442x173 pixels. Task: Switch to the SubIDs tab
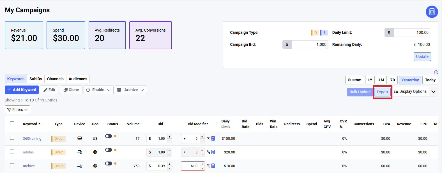coord(36,79)
